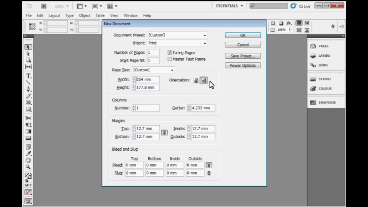Enable the Master Text Frame checkbox
Screen dimensions: 368x207
[170, 59]
